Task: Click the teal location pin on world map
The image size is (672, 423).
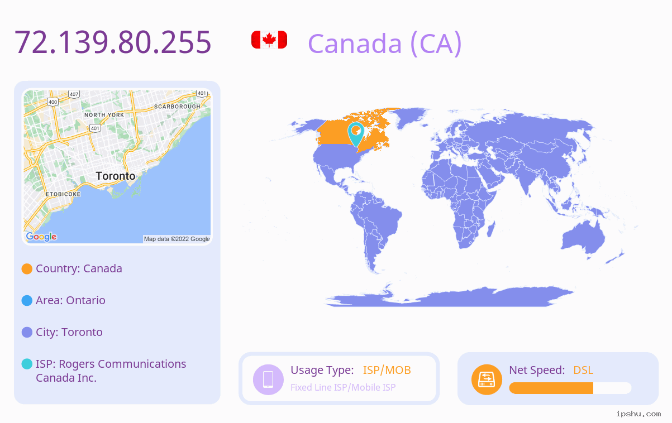Action: click(356, 134)
